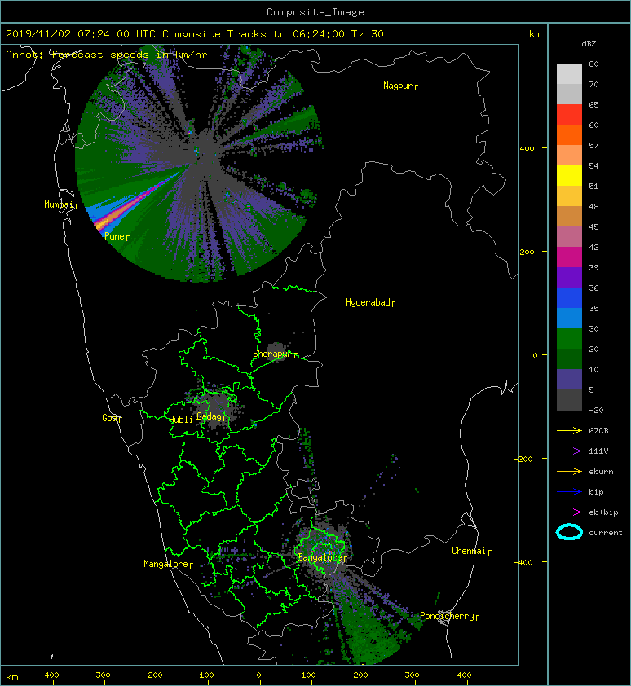Select the slate purple swatch between 10 and 5

point(569,380)
